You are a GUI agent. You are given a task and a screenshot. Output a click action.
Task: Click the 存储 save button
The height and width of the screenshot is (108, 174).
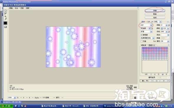tap(155, 11)
